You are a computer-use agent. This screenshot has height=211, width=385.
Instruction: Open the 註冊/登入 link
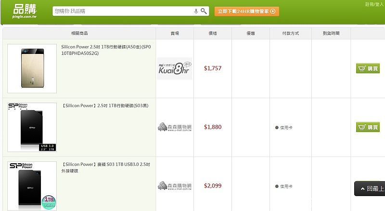pos(374,4)
